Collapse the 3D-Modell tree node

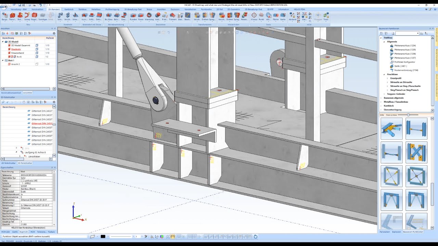[3, 41]
